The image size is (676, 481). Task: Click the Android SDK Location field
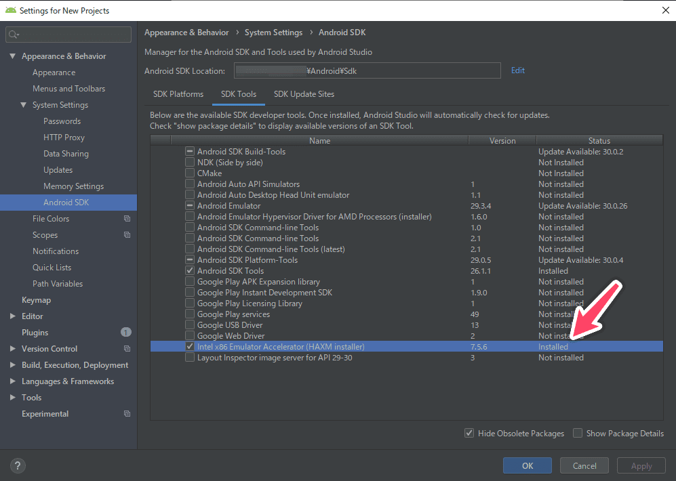click(x=367, y=70)
